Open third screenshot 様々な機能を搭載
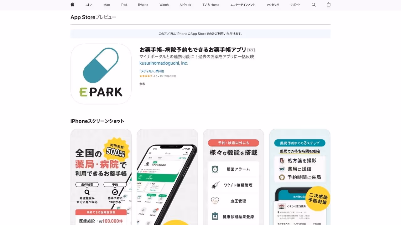Screen dimensions: 401x225 (x=234, y=177)
